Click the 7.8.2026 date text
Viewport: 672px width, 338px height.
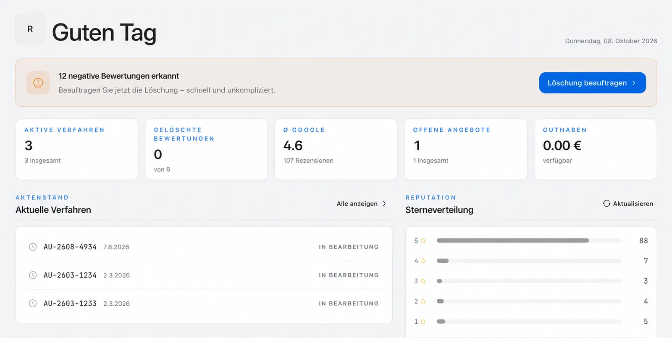[x=116, y=247]
